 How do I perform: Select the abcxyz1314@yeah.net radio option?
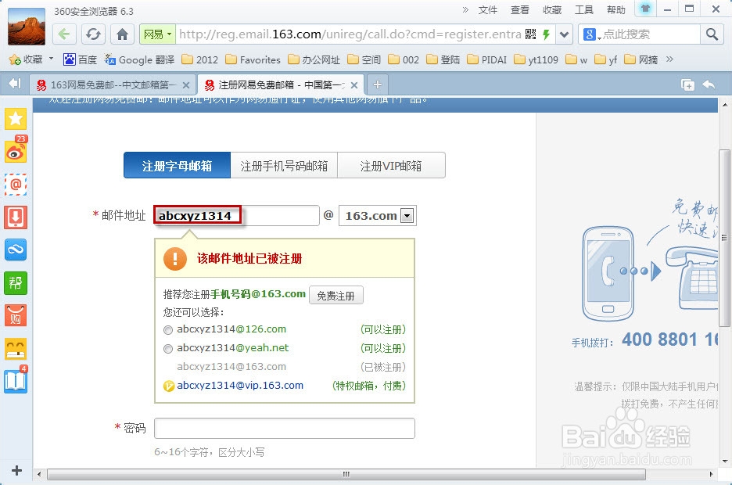coord(168,349)
